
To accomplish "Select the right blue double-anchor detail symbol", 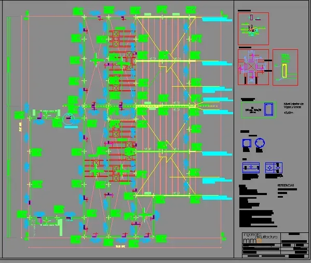I will point(274,168).
